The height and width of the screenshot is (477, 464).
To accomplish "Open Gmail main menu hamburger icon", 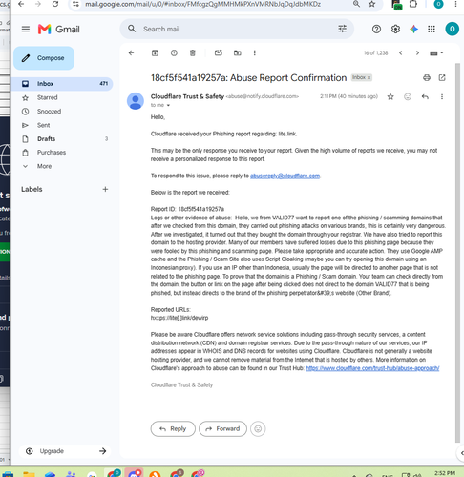I will (x=26, y=30).
